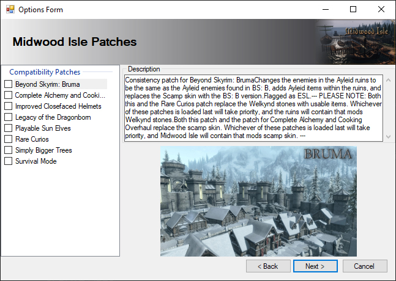Enable the Playable Sun Elves patch
Image resolution: width=396 pixels, height=281 pixels.
point(8,128)
